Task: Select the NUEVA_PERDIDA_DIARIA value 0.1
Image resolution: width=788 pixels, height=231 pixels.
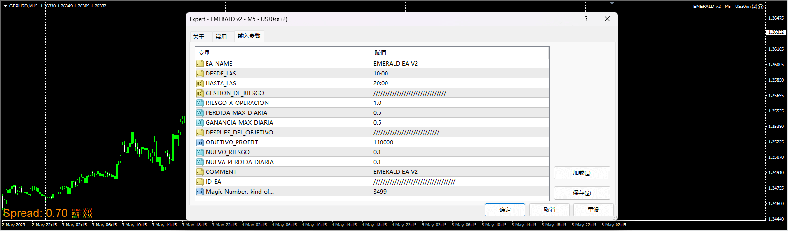Action: point(460,162)
